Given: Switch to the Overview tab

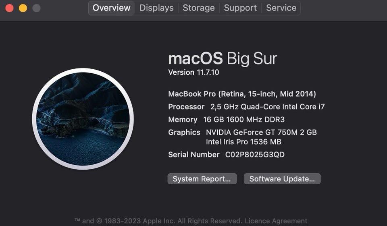Looking at the screenshot, I should point(112,8).
